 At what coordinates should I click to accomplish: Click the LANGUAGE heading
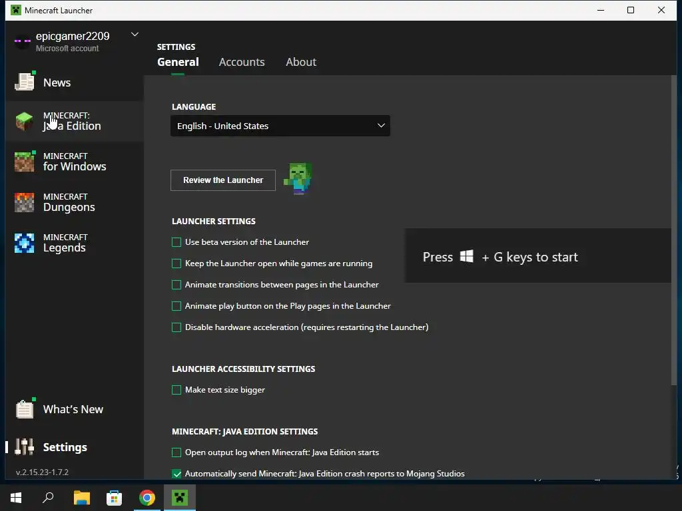pyautogui.click(x=194, y=107)
